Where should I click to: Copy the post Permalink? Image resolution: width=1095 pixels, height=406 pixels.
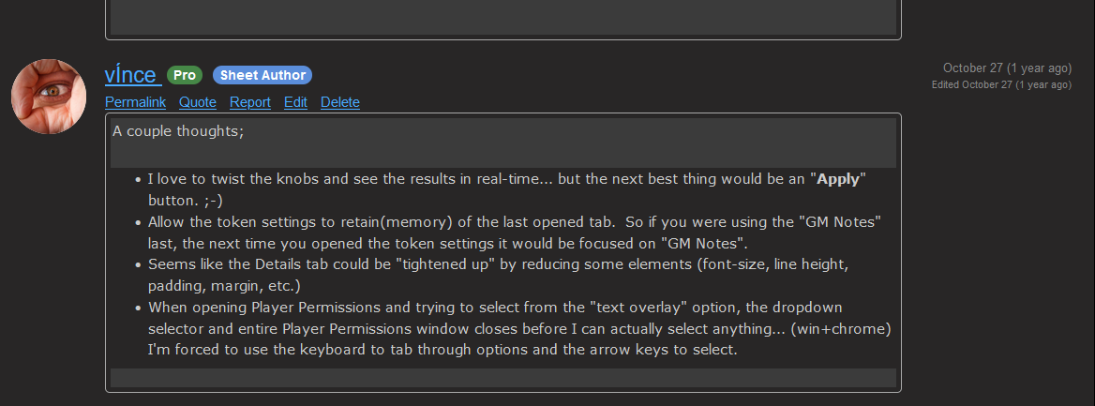(x=136, y=102)
